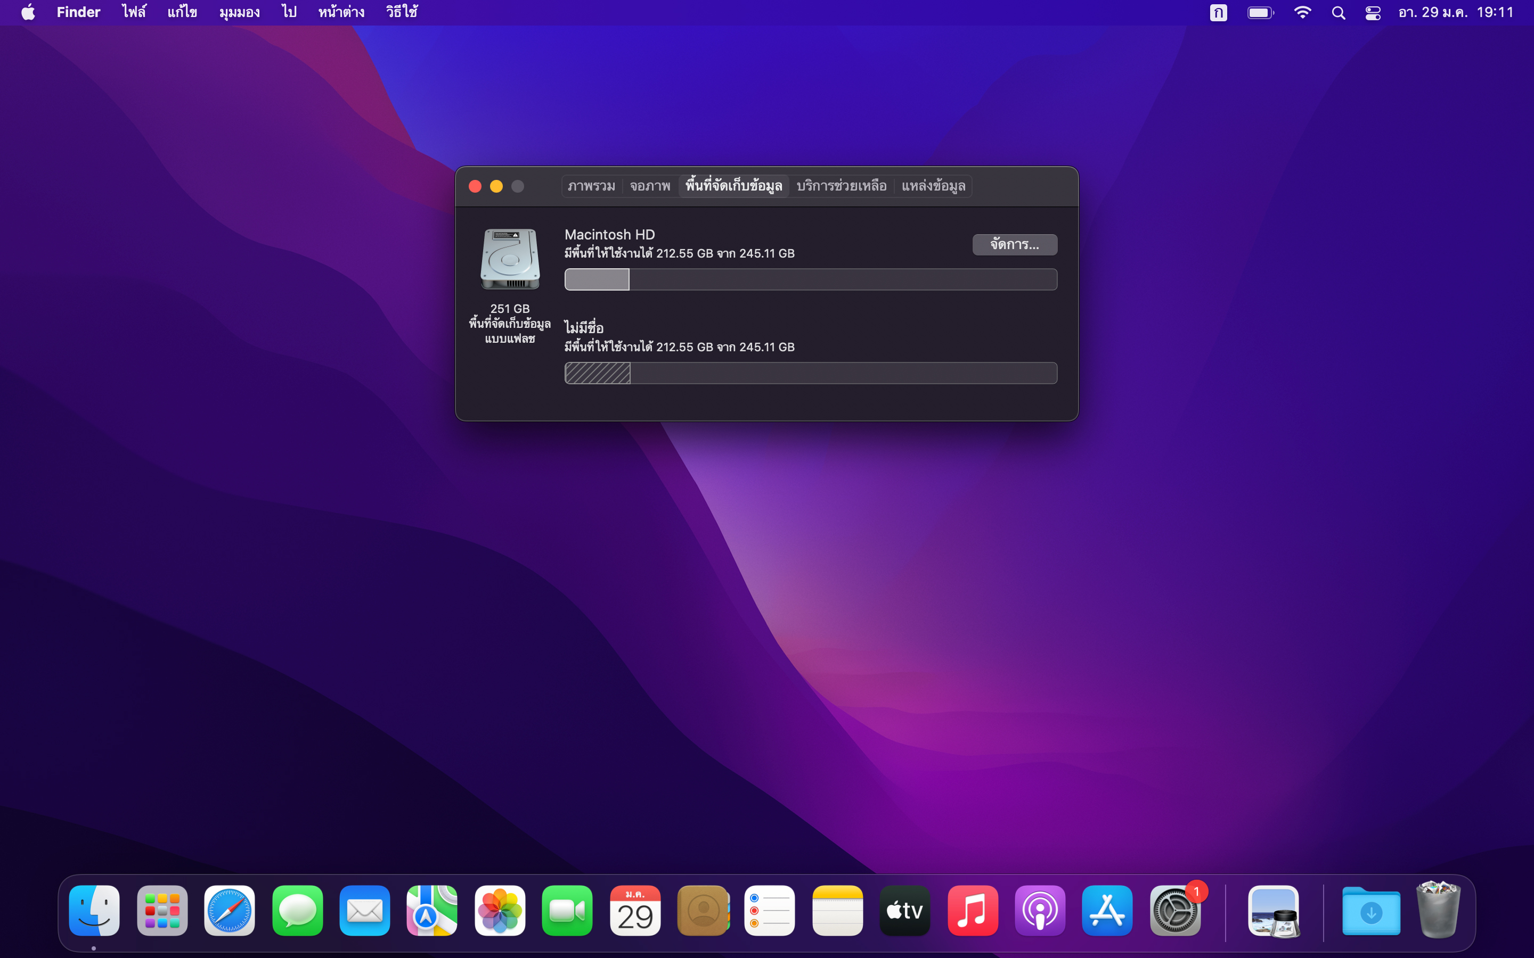
Task: Open the battery status dropdown
Action: coord(1260,13)
